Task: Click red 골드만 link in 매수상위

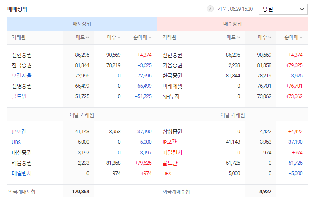Action: 170,163
